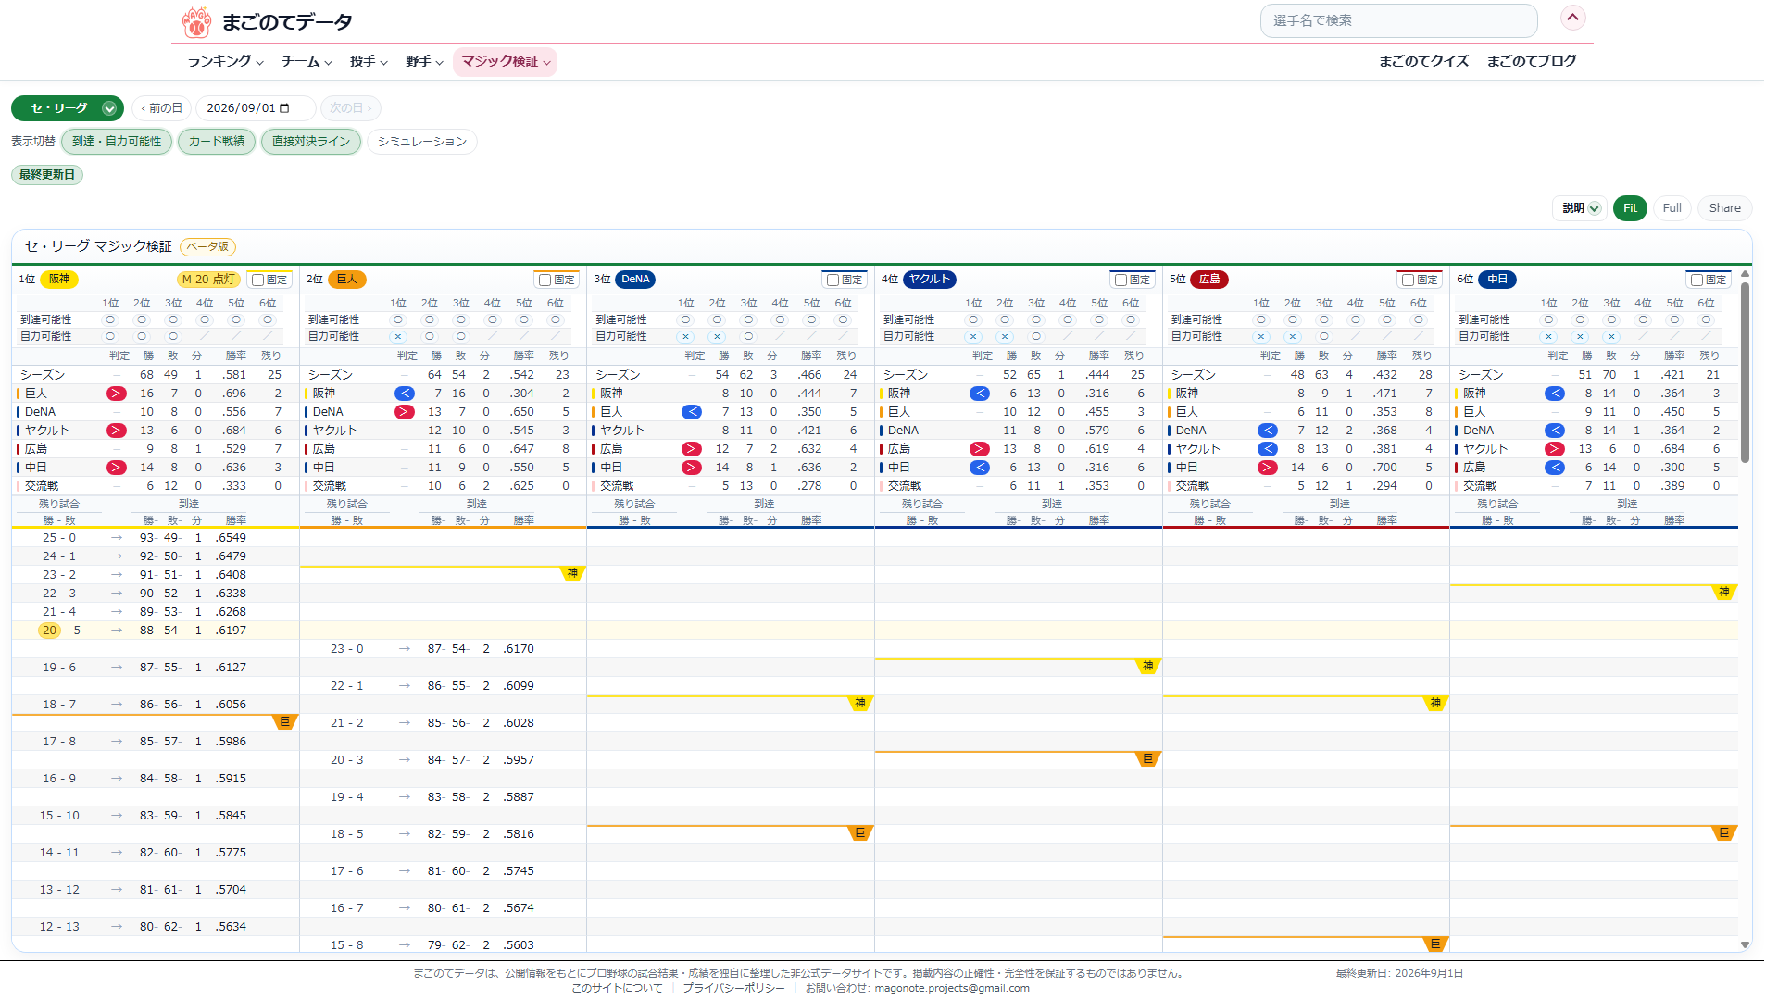Open the 説明 dropdown
Screen dimensions: 1778x1000
(1580, 208)
